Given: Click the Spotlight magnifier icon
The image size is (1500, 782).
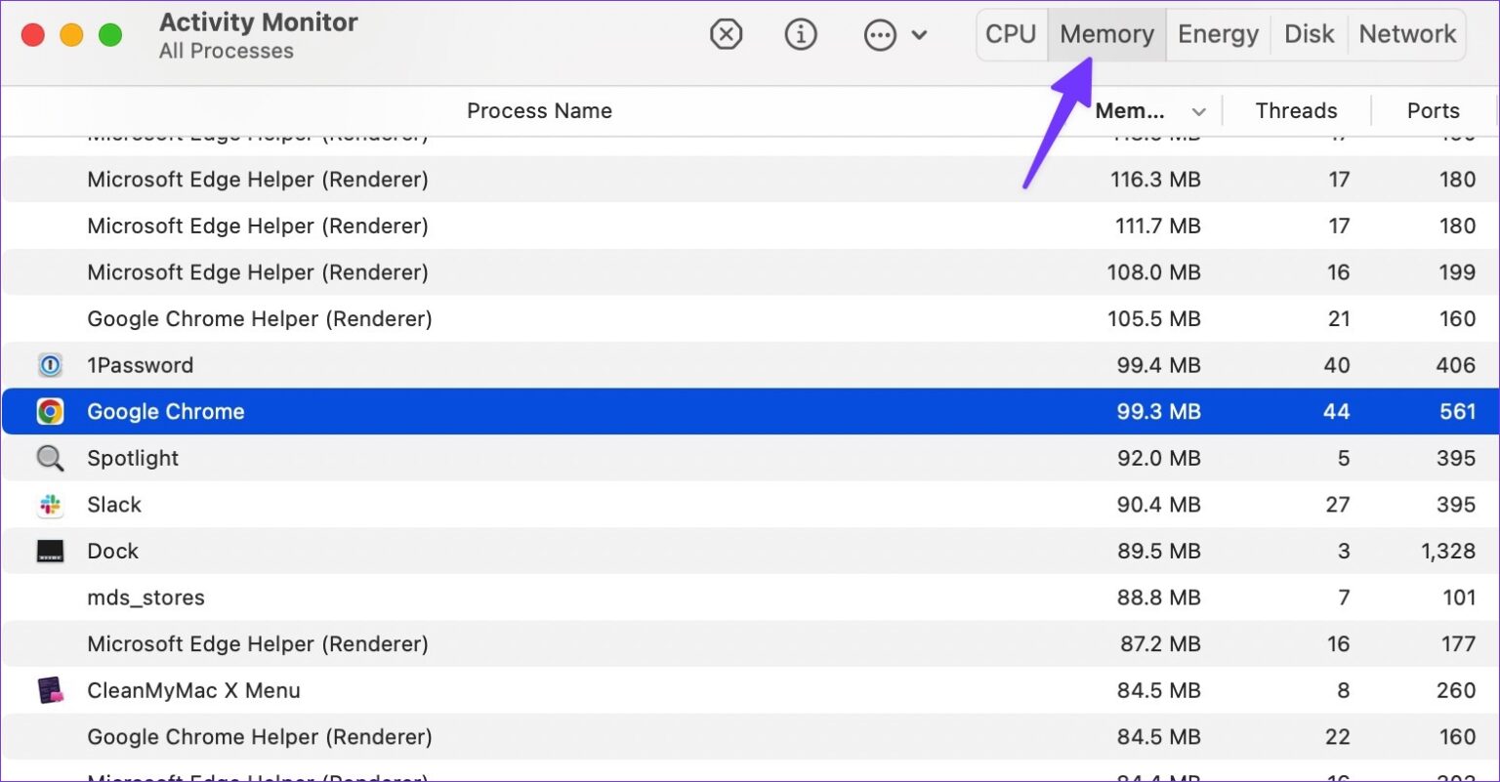Looking at the screenshot, I should click(50, 458).
